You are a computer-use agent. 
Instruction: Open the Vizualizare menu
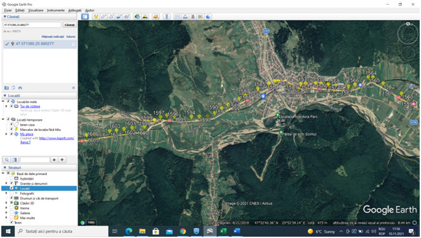(36, 10)
